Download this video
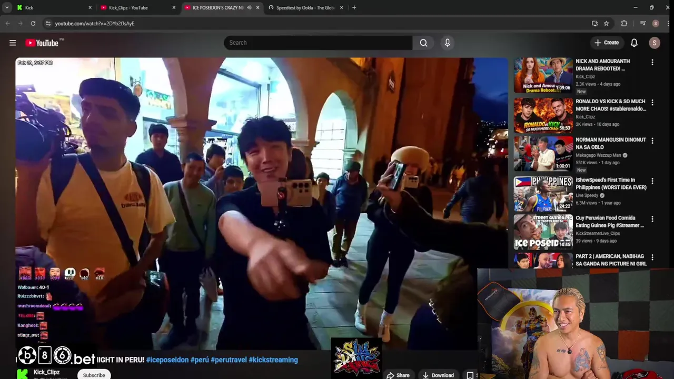 coord(438,375)
